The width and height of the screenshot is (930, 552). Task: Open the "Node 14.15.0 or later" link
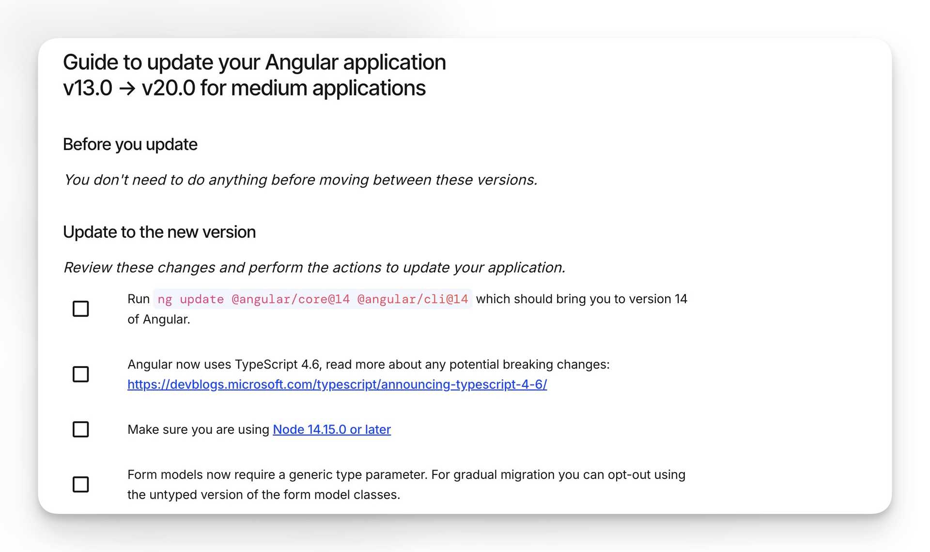(x=331, y=429)
